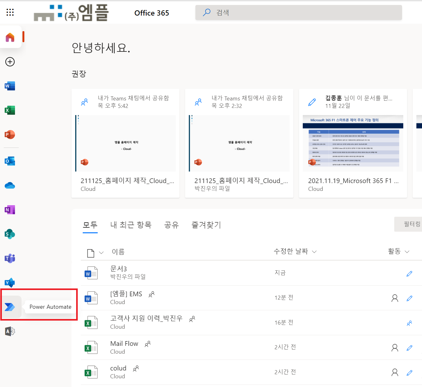Click the 이름 column header
Screen dimensions: 422x387
pos(118,252)
